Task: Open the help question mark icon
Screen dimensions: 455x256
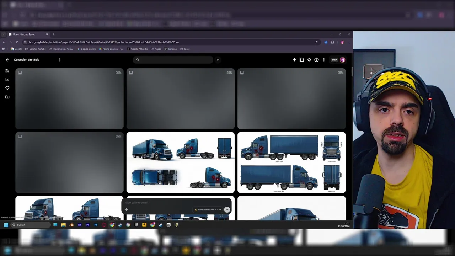Action: [x=316, y=60]
